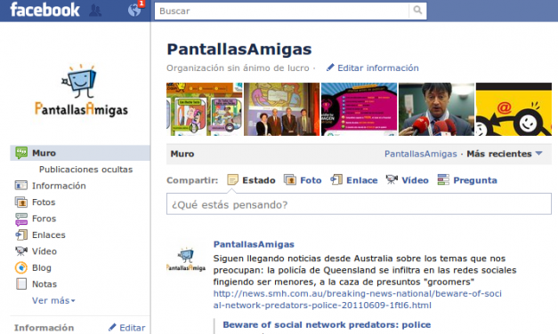Select Vídeo share option
Image resolution: width=558 pixels, height=334 pixels.
pos(415,180)
